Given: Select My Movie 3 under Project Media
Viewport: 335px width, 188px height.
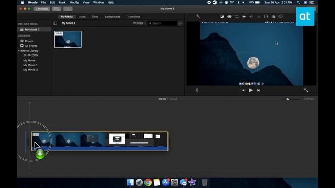Looking at the screenshot, I should pyautogui.click(x=34, y=29).
